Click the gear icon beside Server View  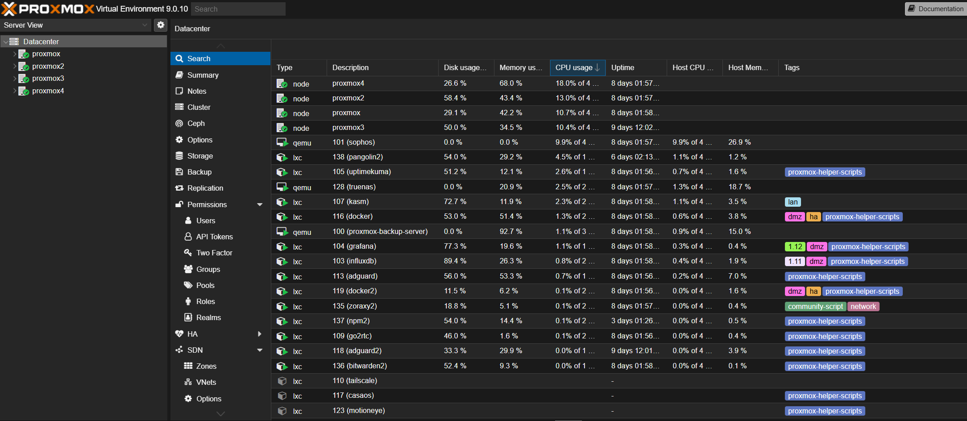pyautogui.click(x=161, y=25)
